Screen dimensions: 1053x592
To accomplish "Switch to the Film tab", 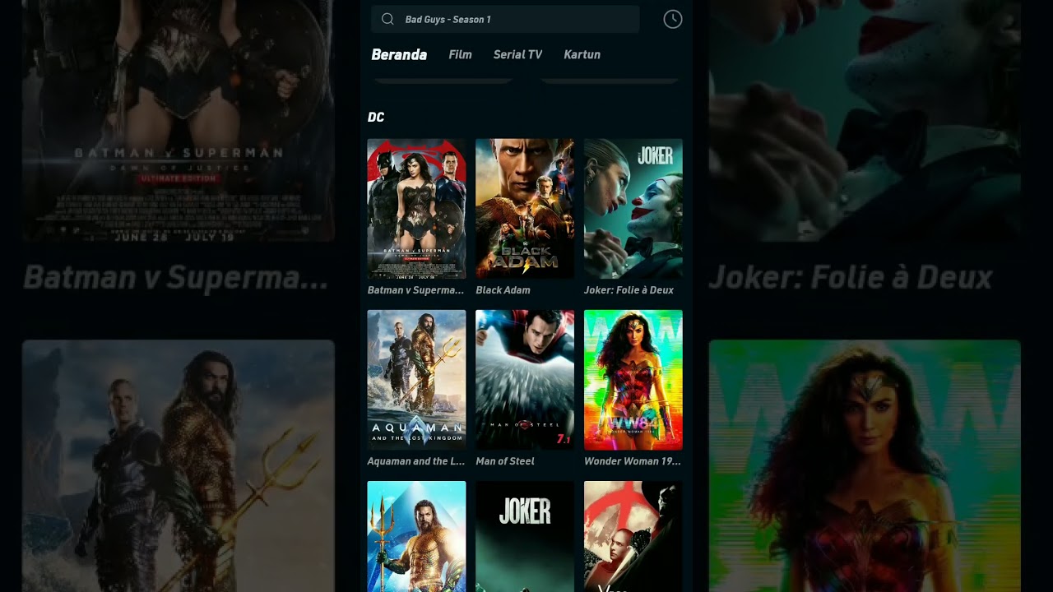I will (x=460, y=54).
